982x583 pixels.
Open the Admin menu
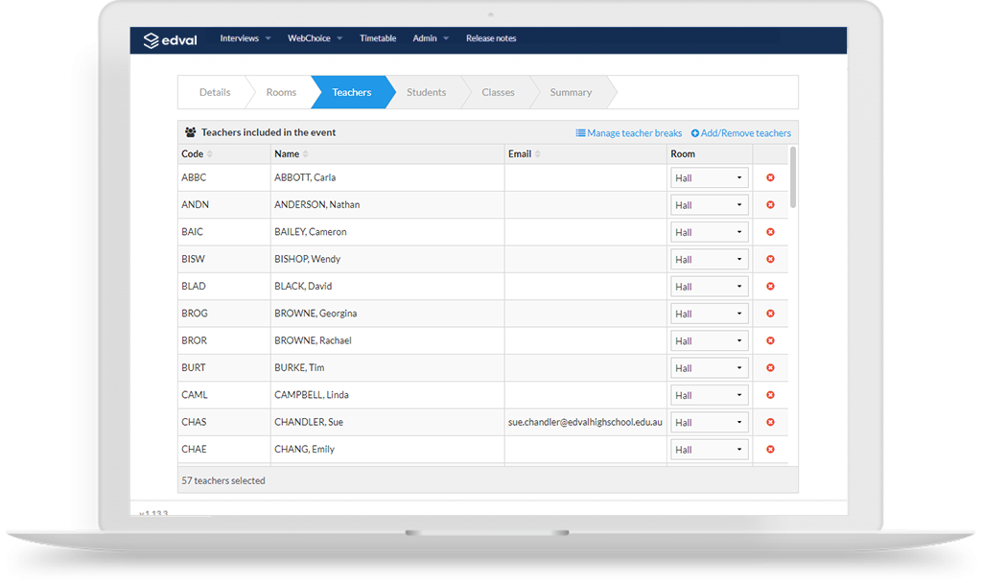[x=431, y=38]
